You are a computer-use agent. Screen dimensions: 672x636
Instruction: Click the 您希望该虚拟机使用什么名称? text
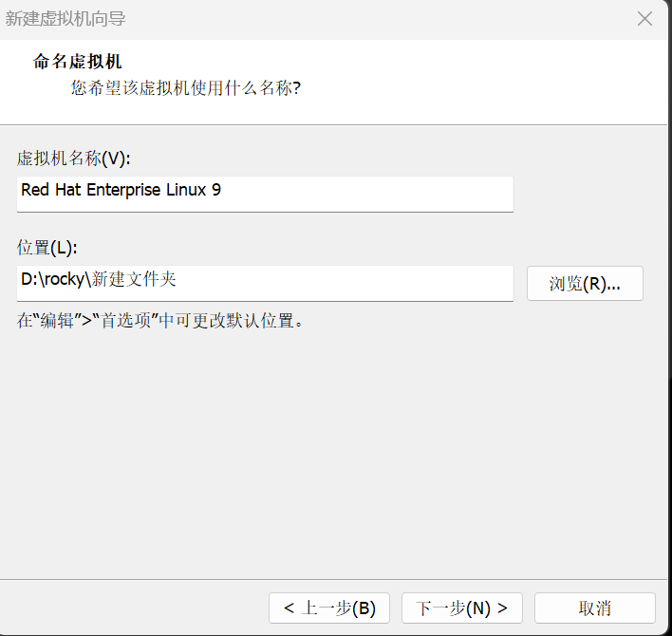coord(186,88)
